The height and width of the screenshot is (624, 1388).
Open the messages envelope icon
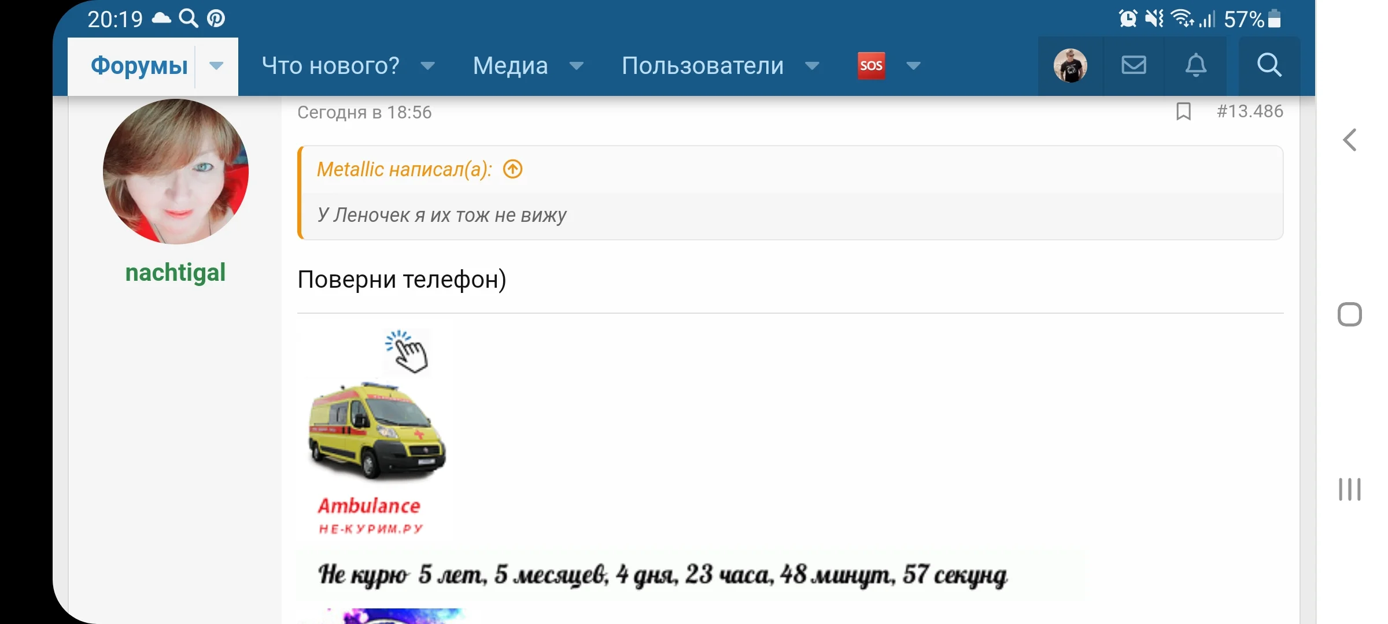(1134, 65)
